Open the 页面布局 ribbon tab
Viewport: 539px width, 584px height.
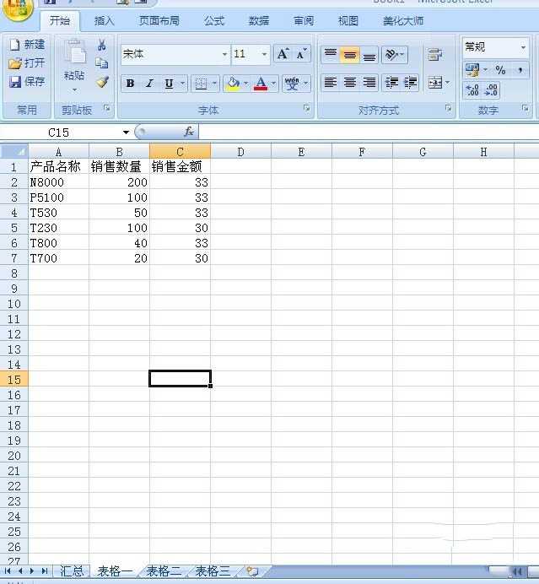point(159,21)
